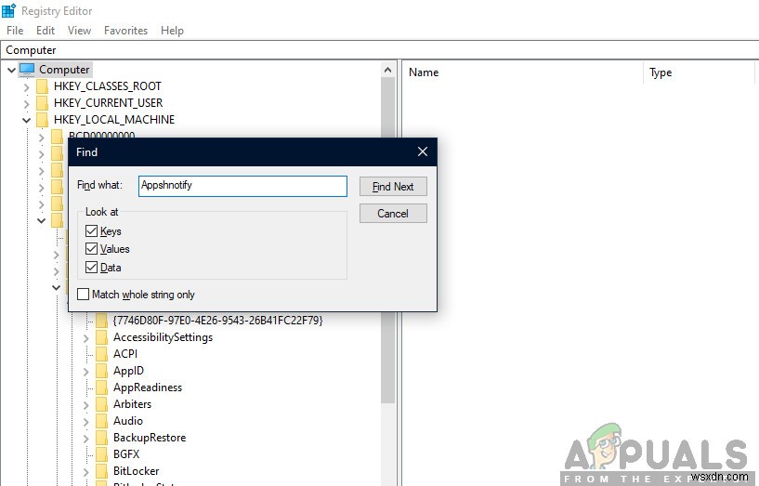This screenshot has height=486, width=759.
Task: Click the Computer address bar
Action: 379,50
